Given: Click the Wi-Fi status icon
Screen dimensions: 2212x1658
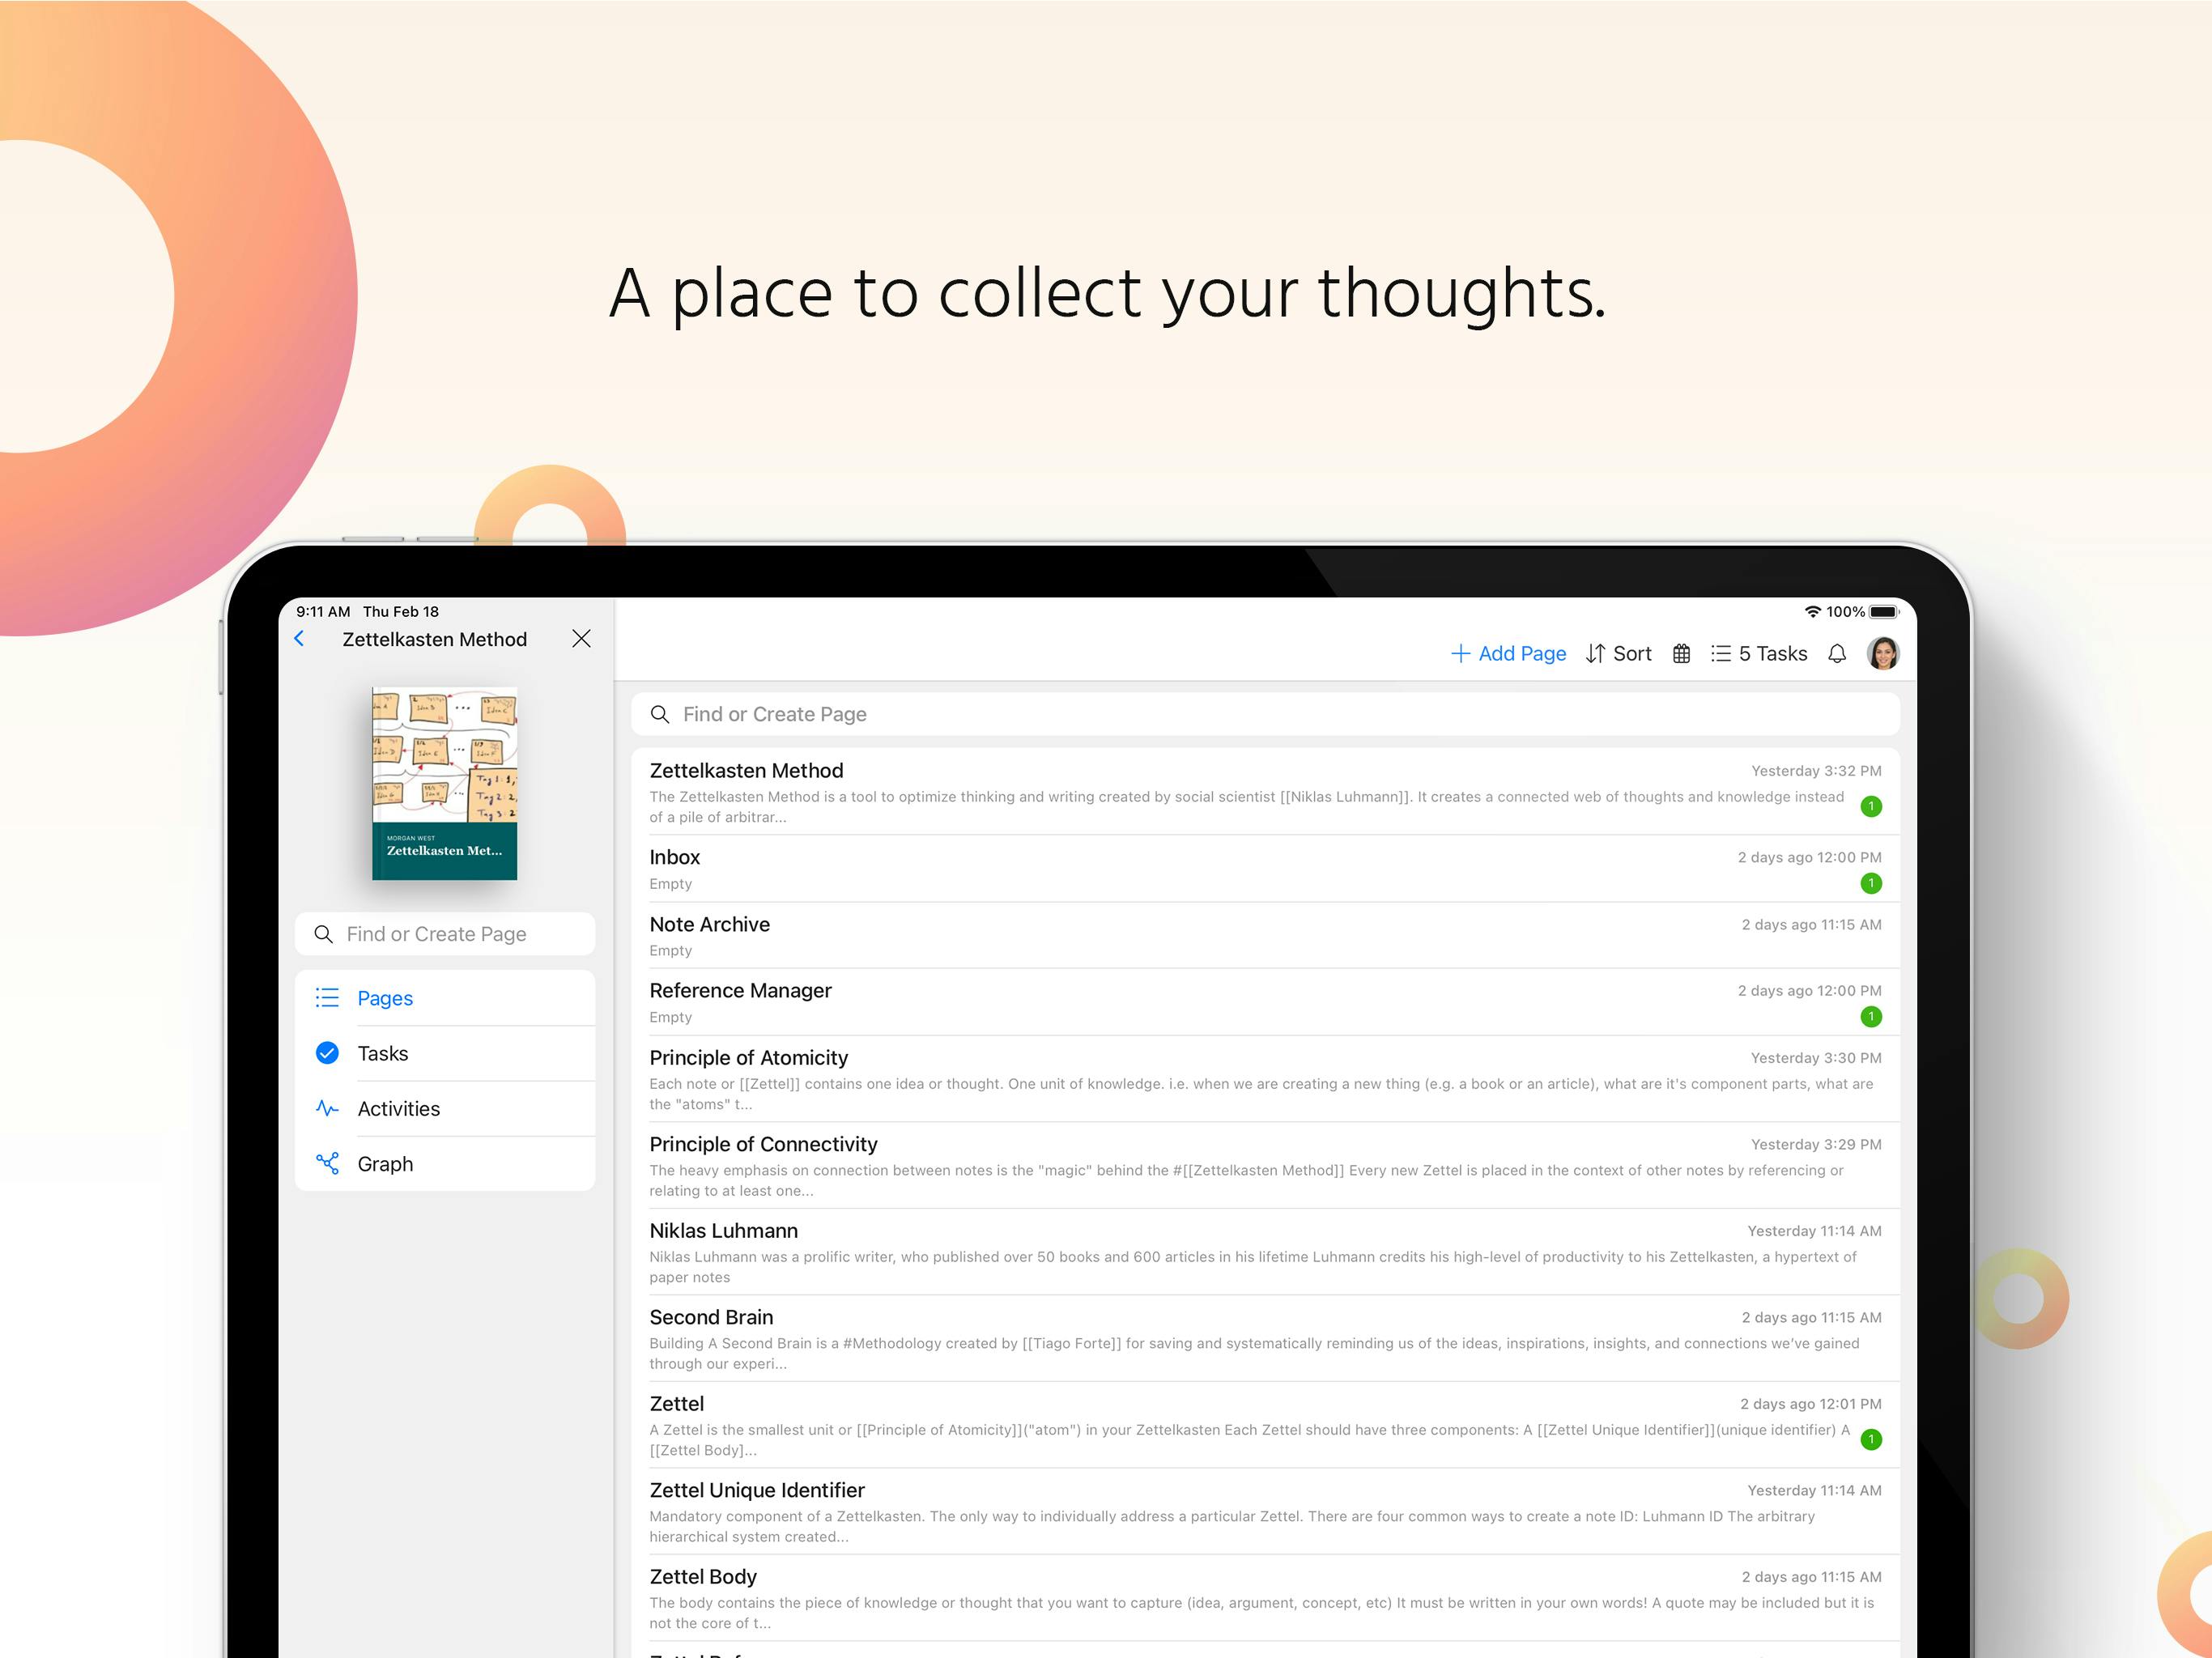Looking at the screenshot, I should pyautogui.click(x=1812, y=612).
